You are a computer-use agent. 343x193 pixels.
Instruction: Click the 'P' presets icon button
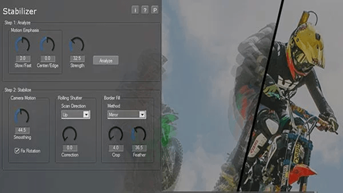coord(155,10)
